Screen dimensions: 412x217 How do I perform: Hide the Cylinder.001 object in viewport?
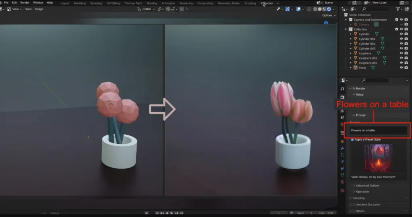[401, 39]
